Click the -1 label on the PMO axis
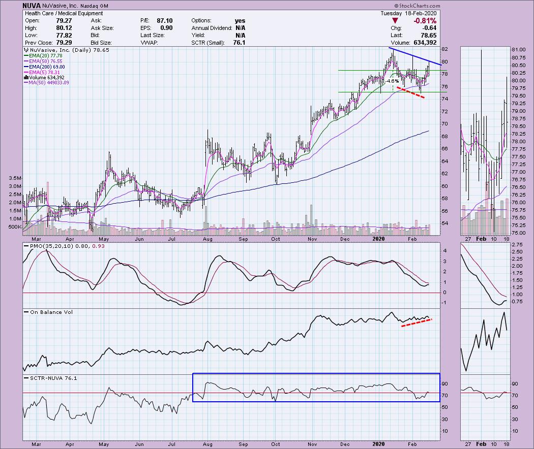 [445, 303]
